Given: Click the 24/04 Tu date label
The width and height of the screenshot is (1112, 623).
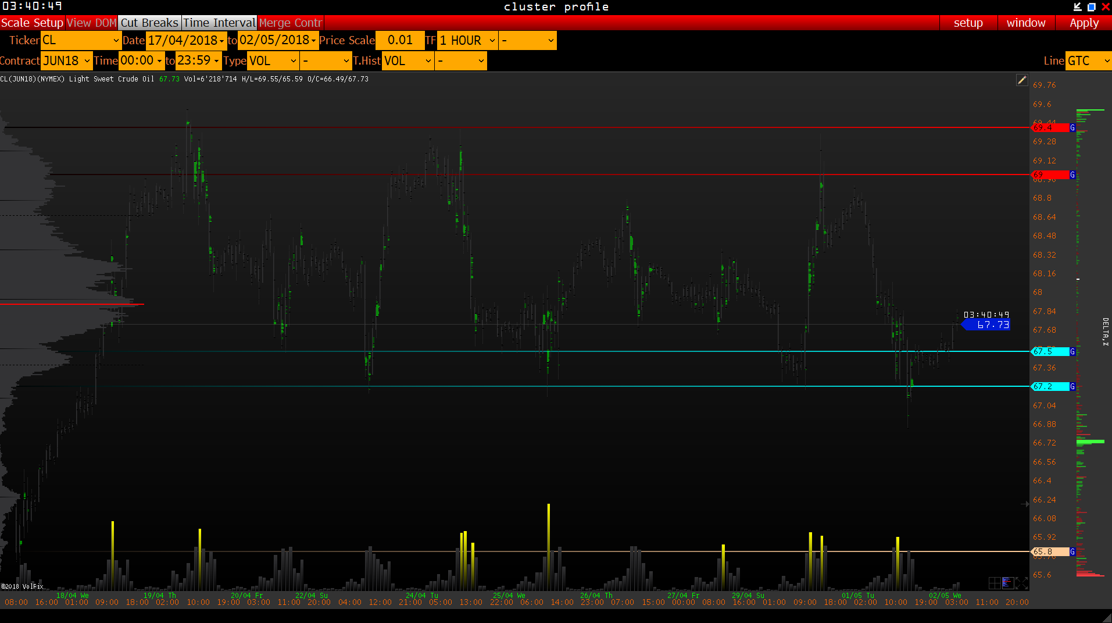Looking at the screenshot, I should tap(422, 596).
